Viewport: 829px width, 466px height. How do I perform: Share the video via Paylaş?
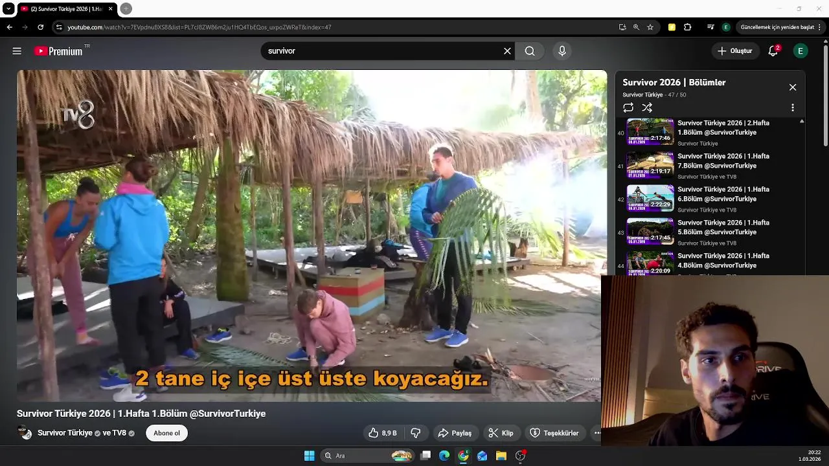[x=455, y=433]
